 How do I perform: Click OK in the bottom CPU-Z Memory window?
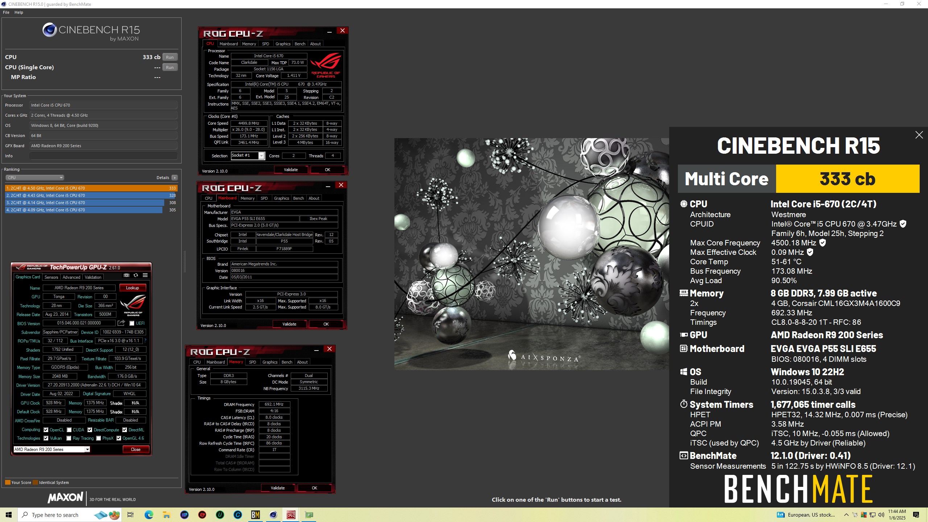coord(314,488)
